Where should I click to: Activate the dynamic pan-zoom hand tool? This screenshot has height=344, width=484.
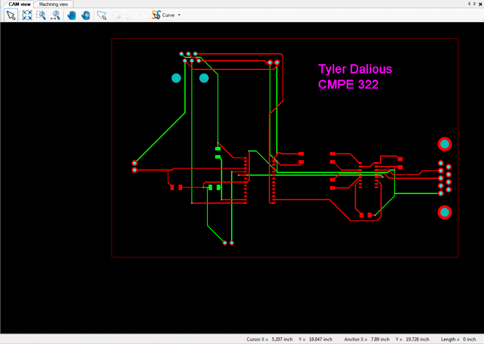pos(86,15)
